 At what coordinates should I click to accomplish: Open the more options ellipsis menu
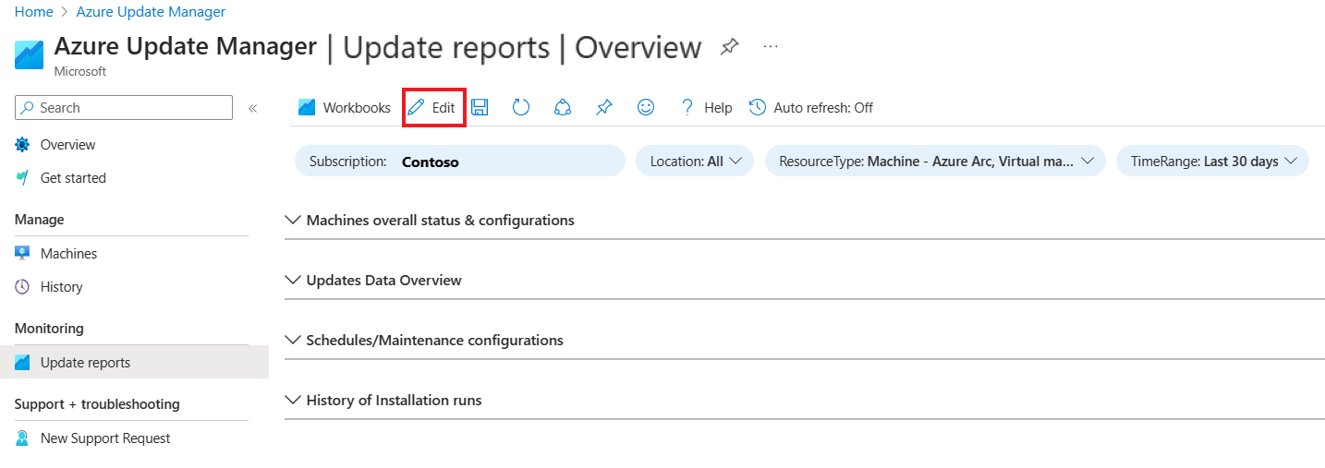point(771,47)
